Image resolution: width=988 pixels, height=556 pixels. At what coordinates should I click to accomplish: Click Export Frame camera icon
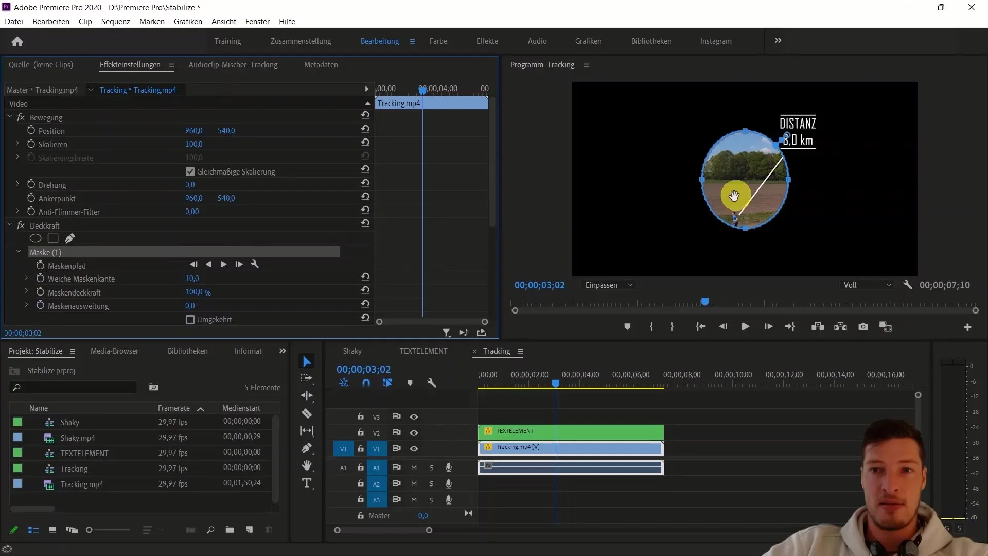coord(863,327)
